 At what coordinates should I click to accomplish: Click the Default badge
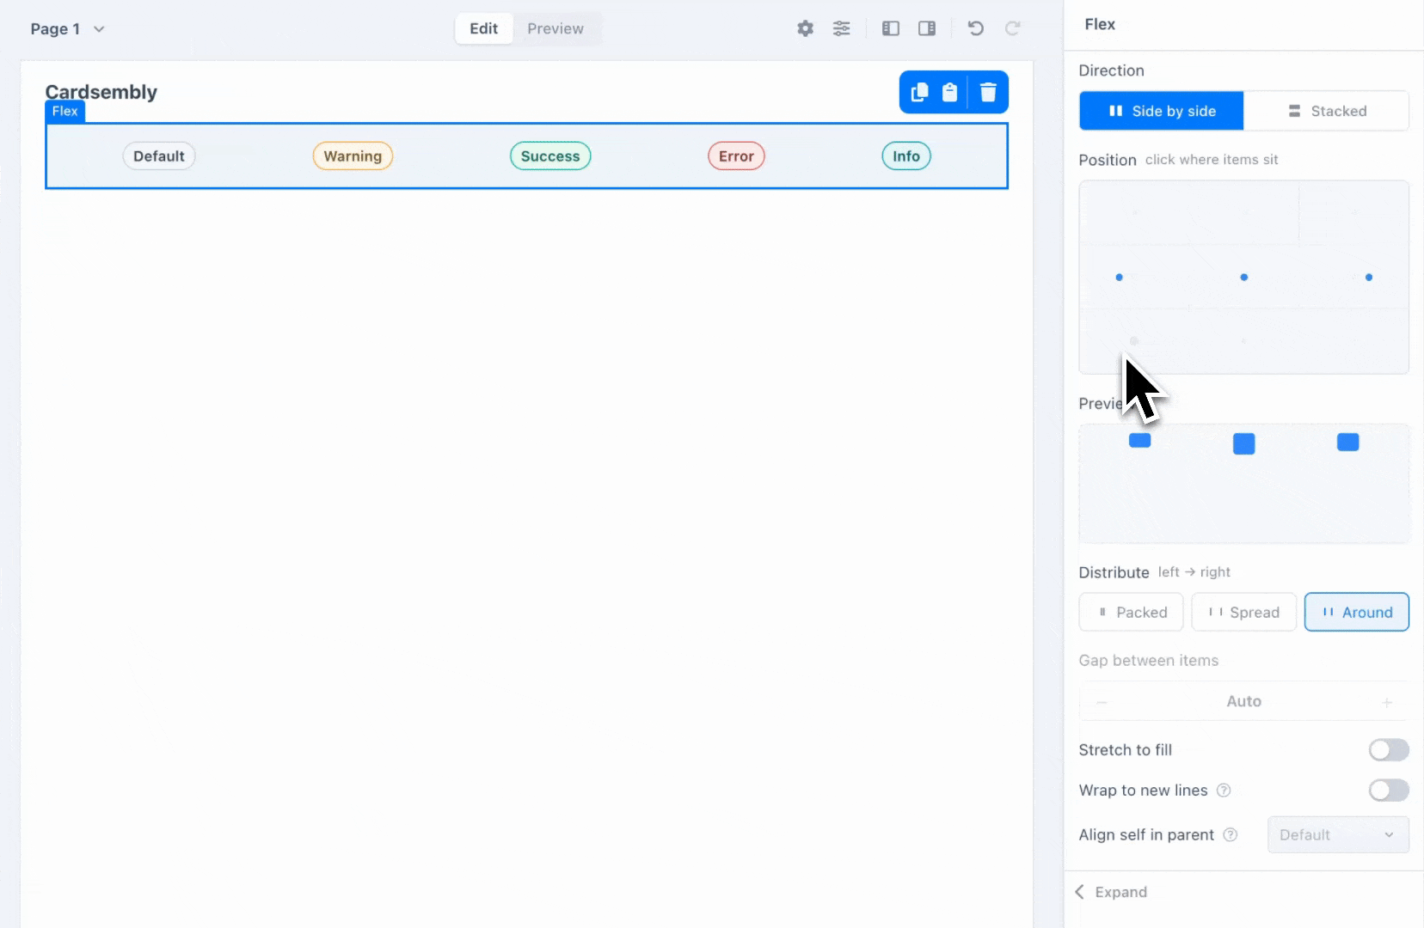point(159,156)
